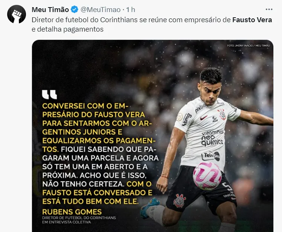This screenshot has width=282, height=232.
Task: Click the Neo Química sponsor logo on the jersey
Action: [x=212, y=138]
